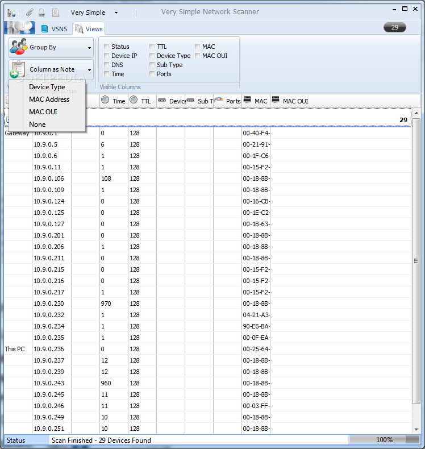Expand the Column as Note dropdown arrow
Viewport: 425px width, 449px height.
tap(89, 70)
